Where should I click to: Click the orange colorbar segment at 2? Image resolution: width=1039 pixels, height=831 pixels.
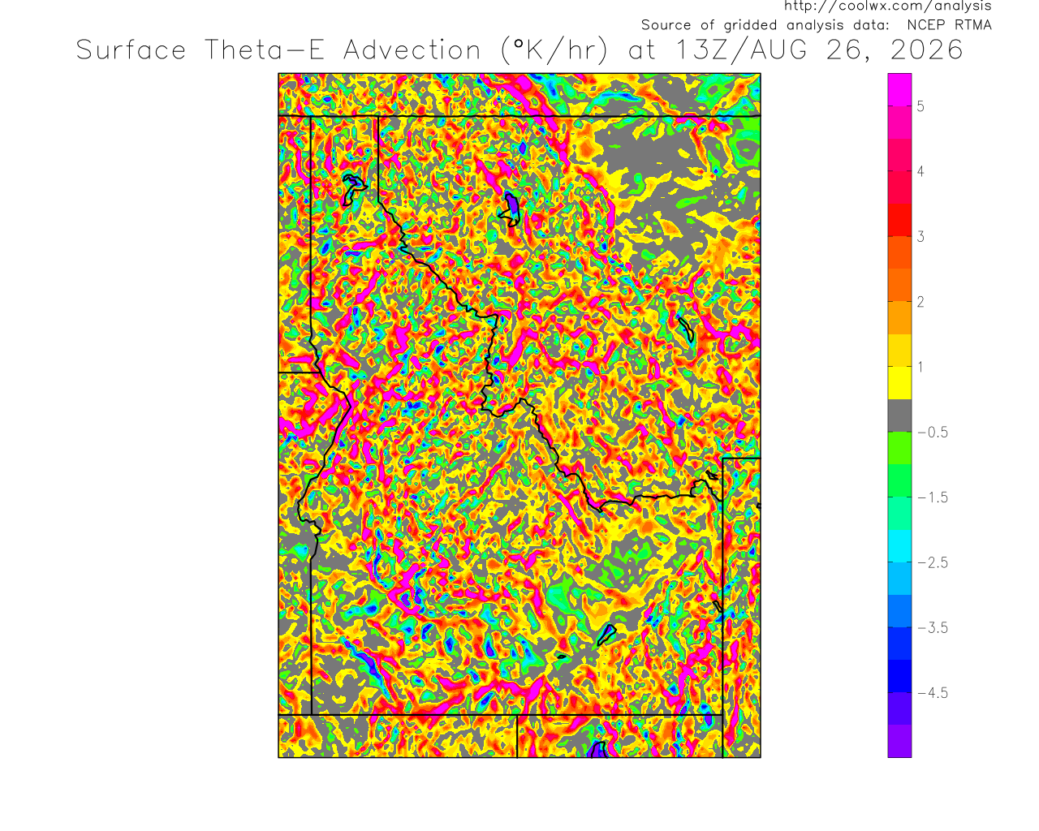pyautogui.click(x=899, y=317)
